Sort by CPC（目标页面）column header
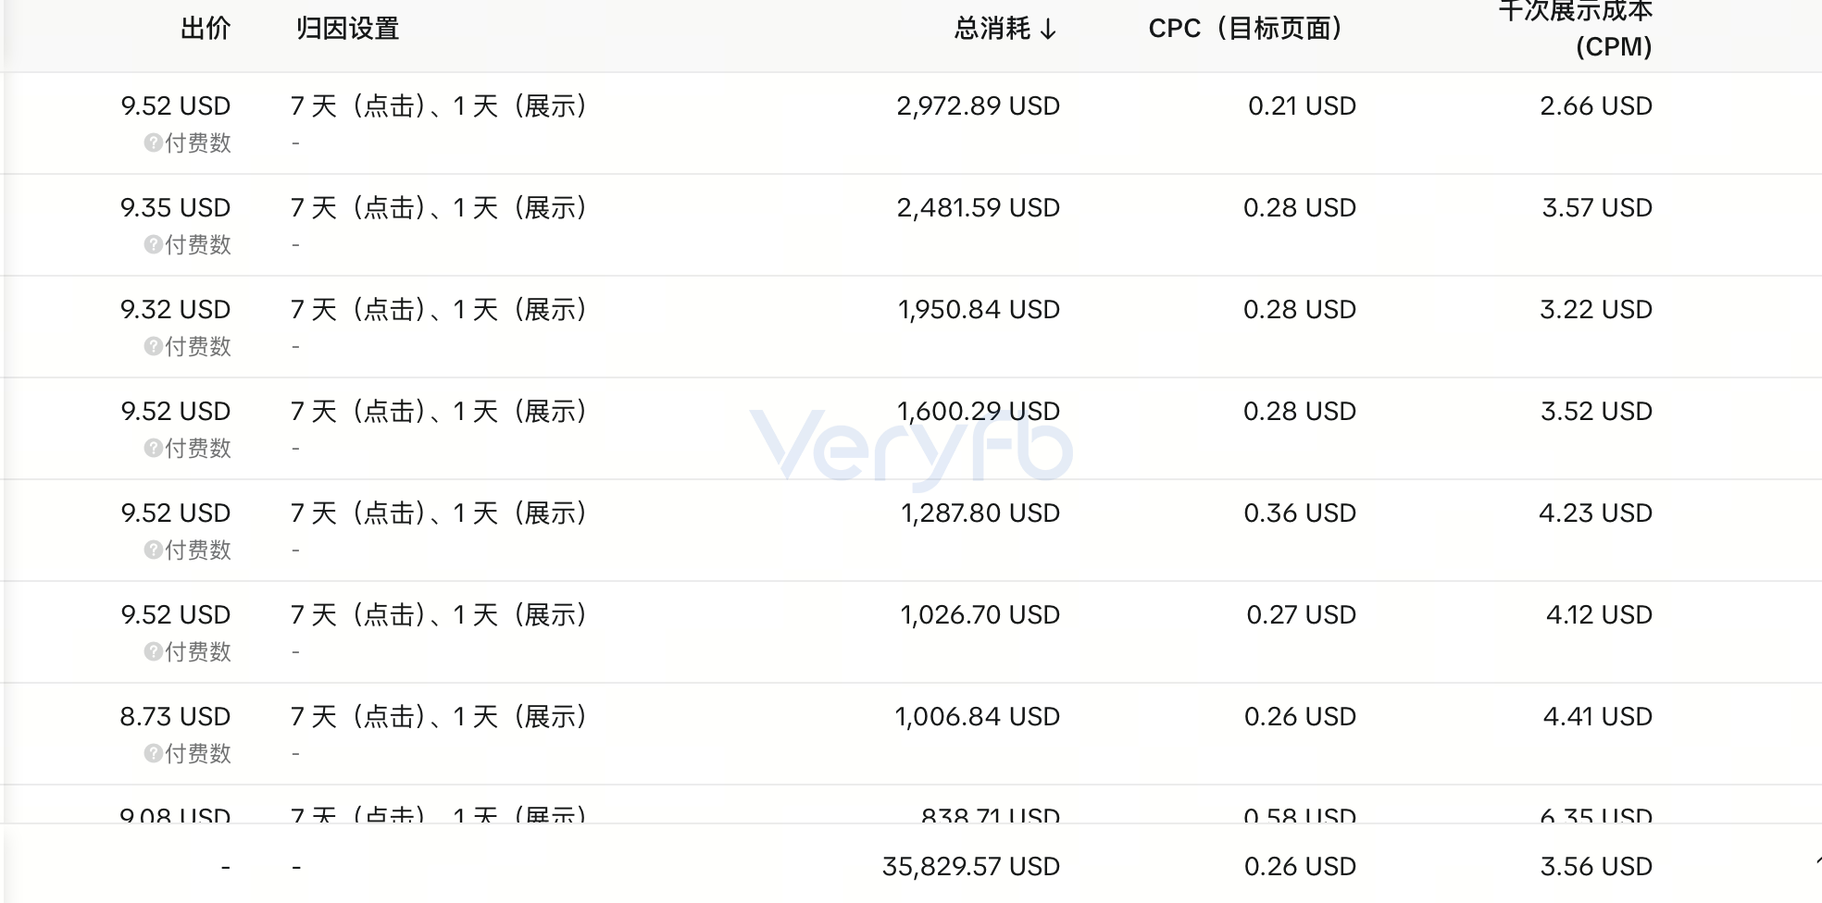Screen dimensions: 1822x903 [x=1246, y=29]
